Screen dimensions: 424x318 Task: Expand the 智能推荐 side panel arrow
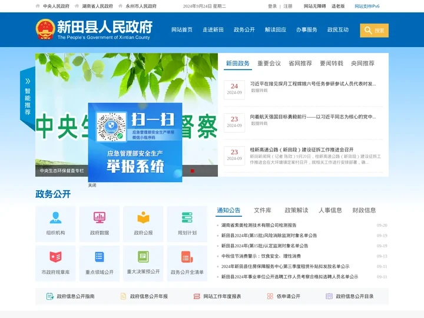coord(28,81)
